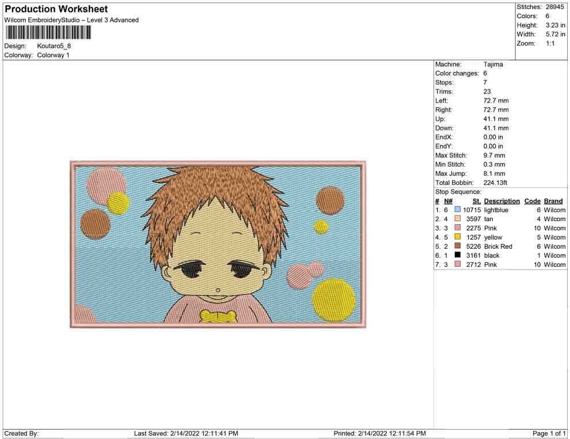Click 'Page 1 of 1' in footer
Screen dimensions: 570x439
pos(549,433)
